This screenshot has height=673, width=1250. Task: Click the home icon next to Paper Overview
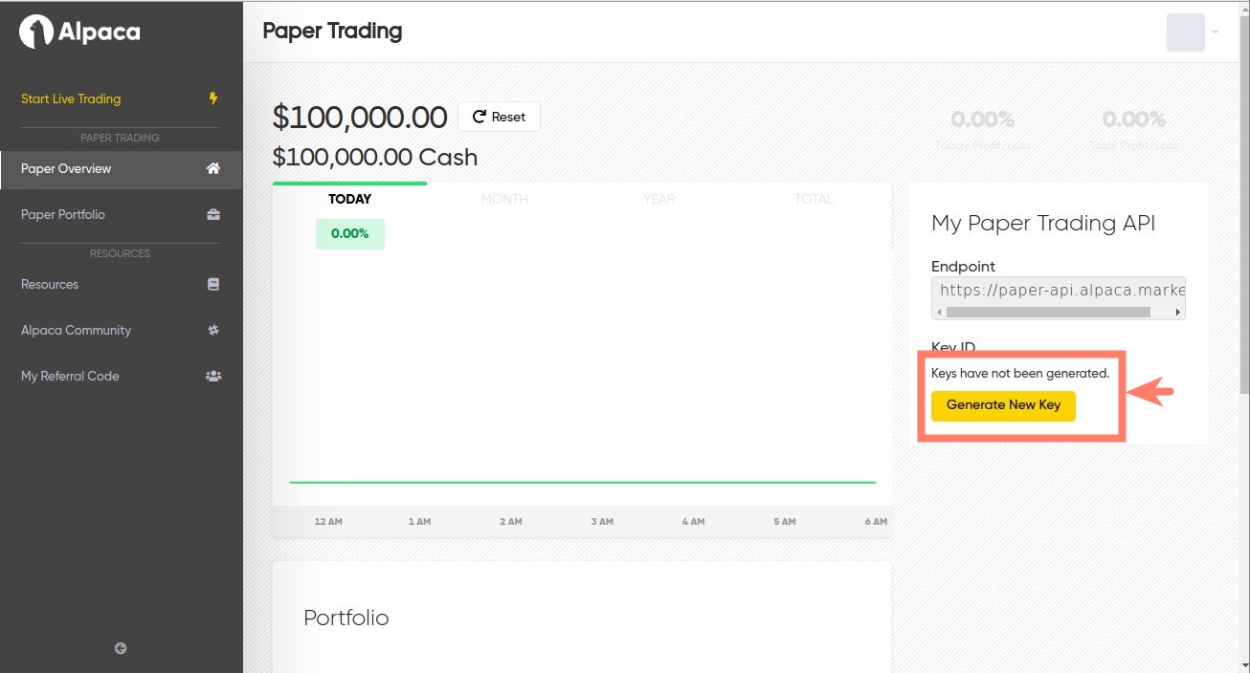(213, 168)
